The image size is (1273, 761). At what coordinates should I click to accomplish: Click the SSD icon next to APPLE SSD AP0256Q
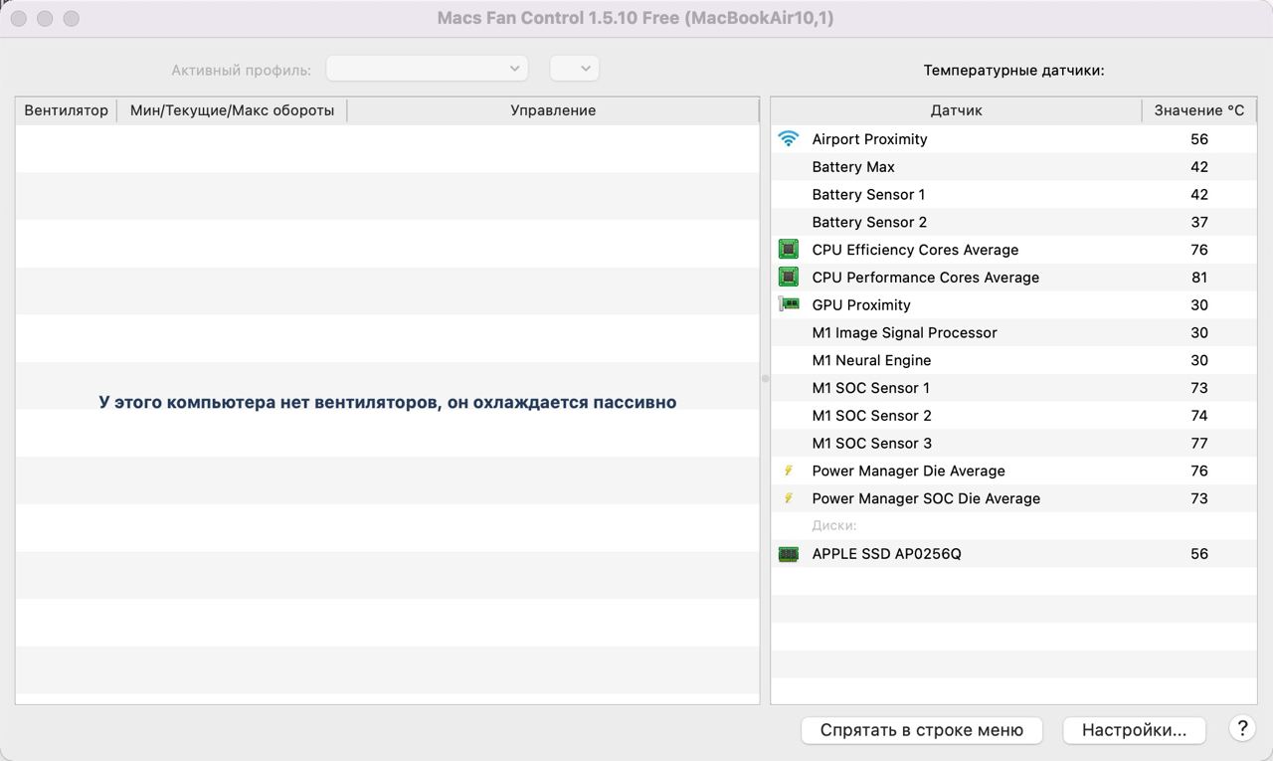point(789,554)
